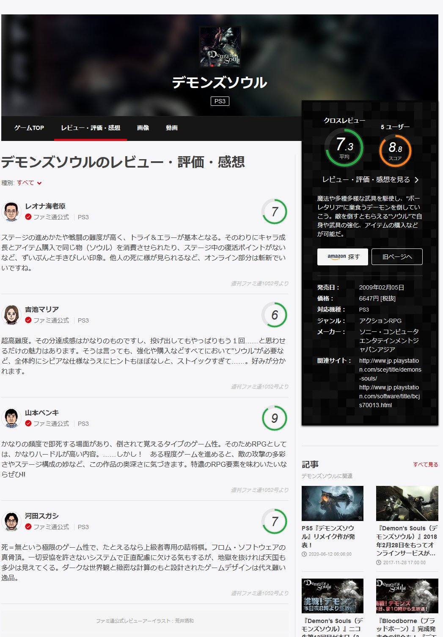The width and height of the screenshot is (443, 637).
Task: Click the クロスレビュー label
Action: pyautogui.click(x=344, y=121)
